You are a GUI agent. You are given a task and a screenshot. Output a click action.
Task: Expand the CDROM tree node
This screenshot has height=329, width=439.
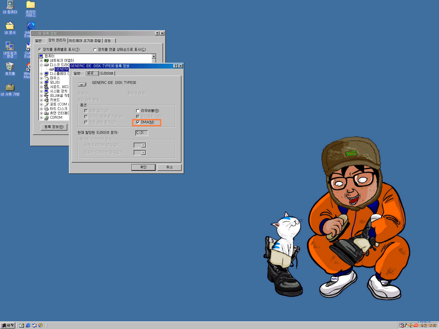pos(41,118)
